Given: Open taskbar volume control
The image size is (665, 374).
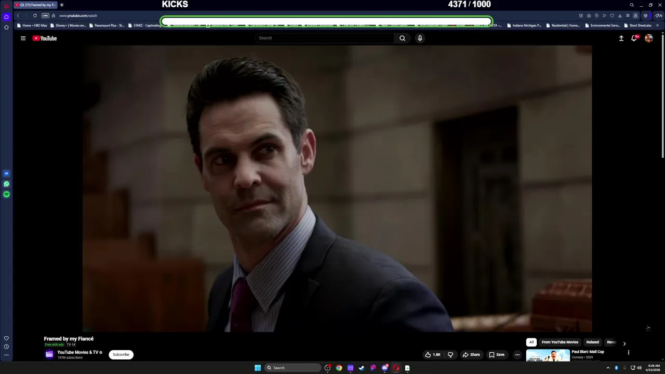Looking at the screenshot, I should tap(639, 368).
